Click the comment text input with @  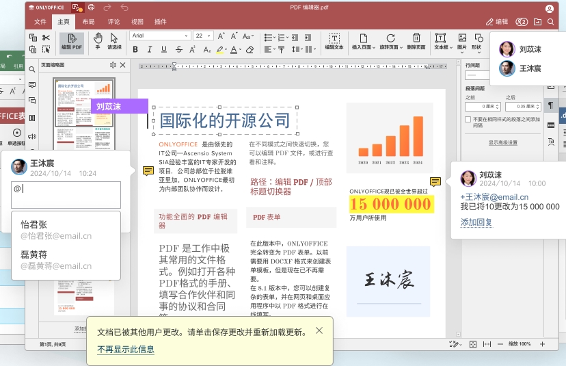click(66, 195)
